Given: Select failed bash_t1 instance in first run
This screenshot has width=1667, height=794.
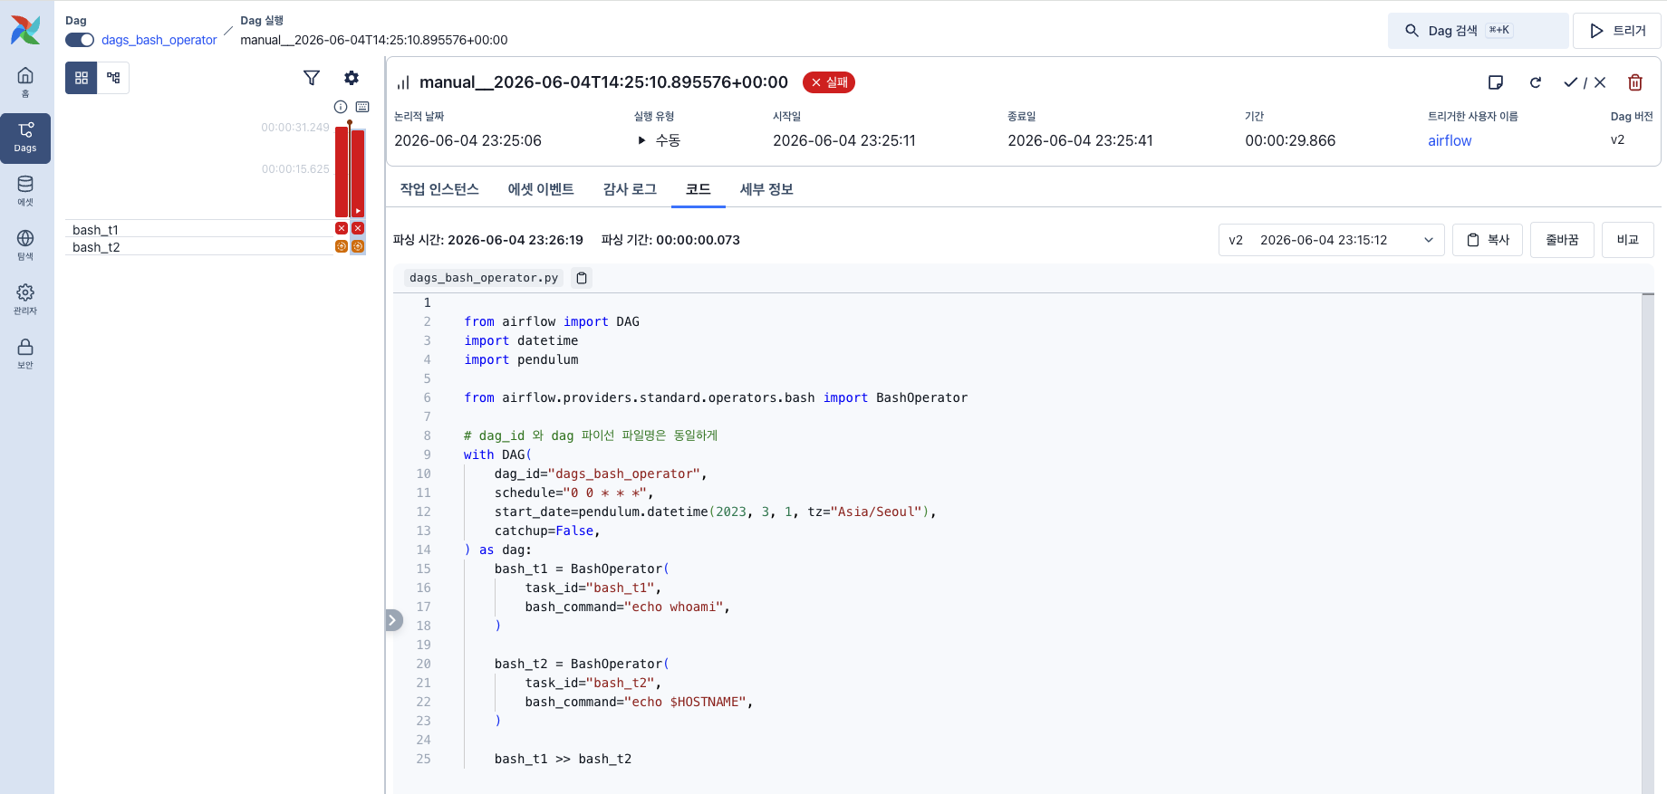Looking at the screenshot, I should pos(342,228).
